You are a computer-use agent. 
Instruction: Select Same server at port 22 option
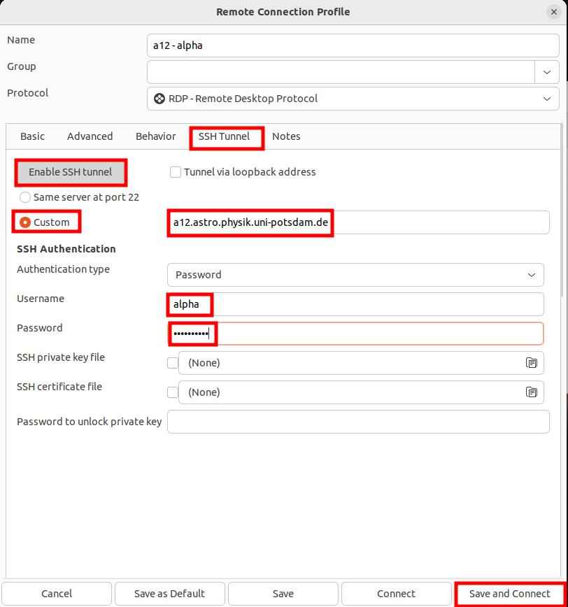tap(25, 197)
